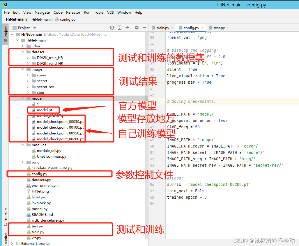299x246 pixels.
Task: Open the View menu
Action: coord(27,12)
